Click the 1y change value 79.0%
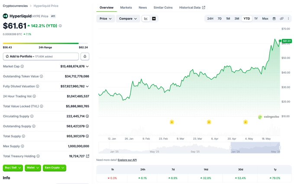 coord(275,178)
